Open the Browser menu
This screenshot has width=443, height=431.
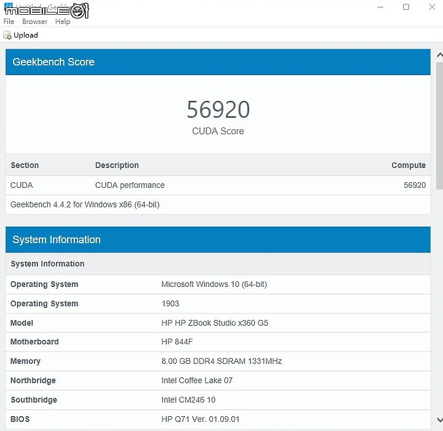(34, 22)
